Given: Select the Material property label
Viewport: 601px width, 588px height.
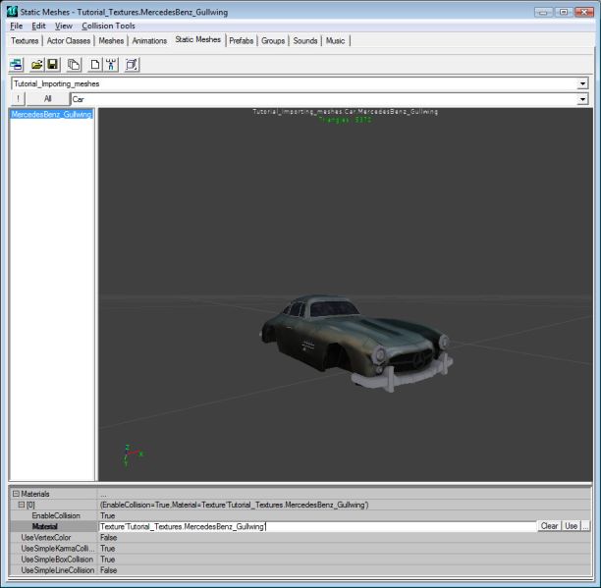Looking at the screenshot, I should pos(44,526).
